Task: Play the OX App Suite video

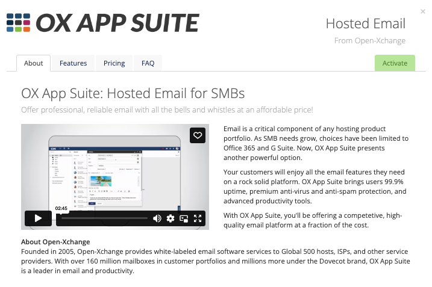Action: coord(38,218)
